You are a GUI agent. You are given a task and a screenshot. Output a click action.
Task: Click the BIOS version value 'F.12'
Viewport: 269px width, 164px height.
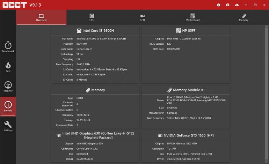pos(169,44)
